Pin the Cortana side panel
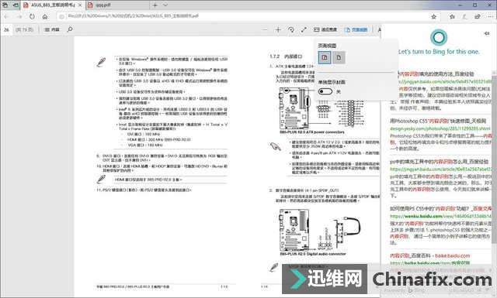497x298 pixels. pos(487,33)
